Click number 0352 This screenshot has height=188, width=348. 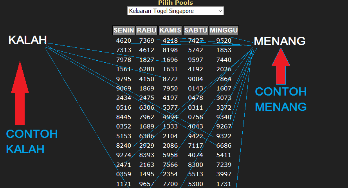click(124, 127)
